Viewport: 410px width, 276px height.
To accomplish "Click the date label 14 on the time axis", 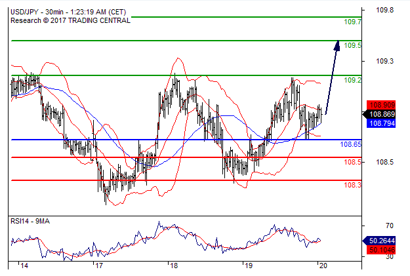I will coord(24,266).
